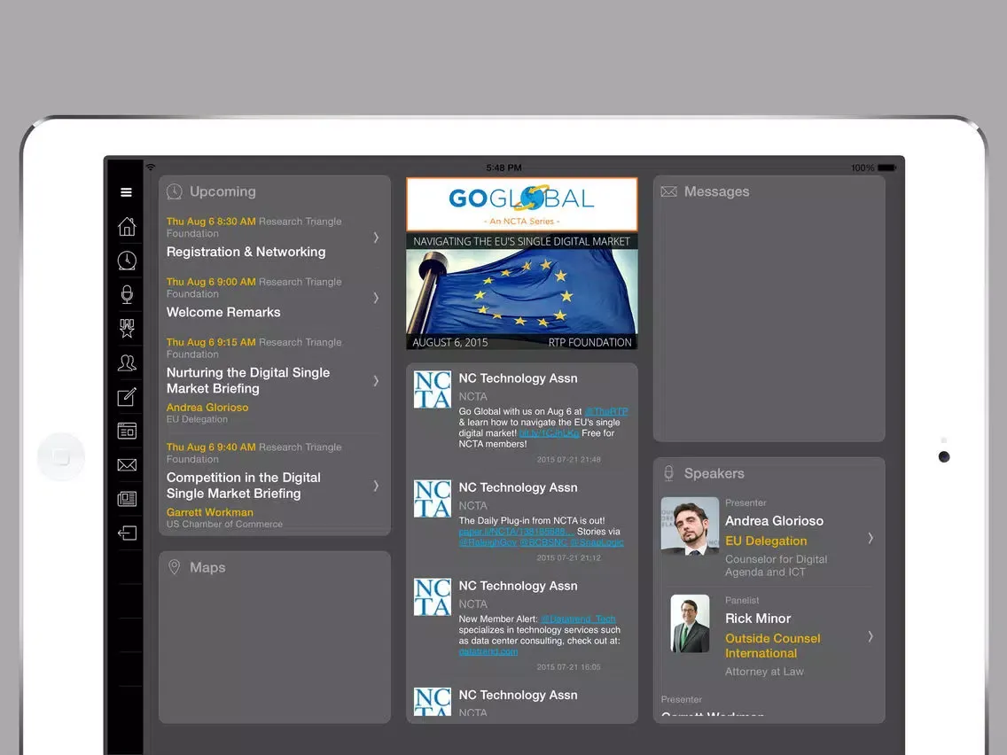Screen dimensions: 1007x755
Task: Go to Home via house icon
Action: pos(127,226)
